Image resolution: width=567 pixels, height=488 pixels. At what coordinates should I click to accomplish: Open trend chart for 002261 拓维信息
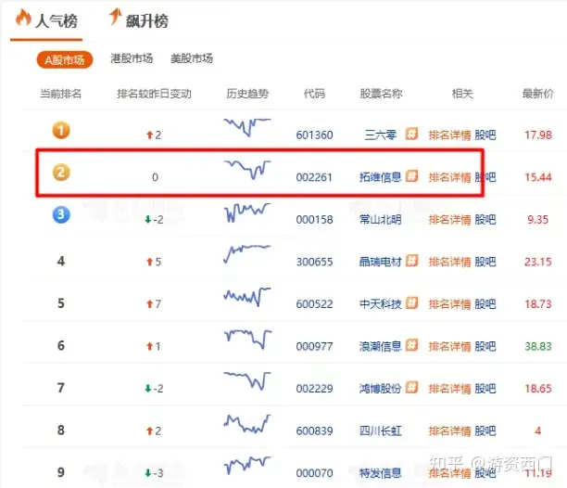point(247,170)
